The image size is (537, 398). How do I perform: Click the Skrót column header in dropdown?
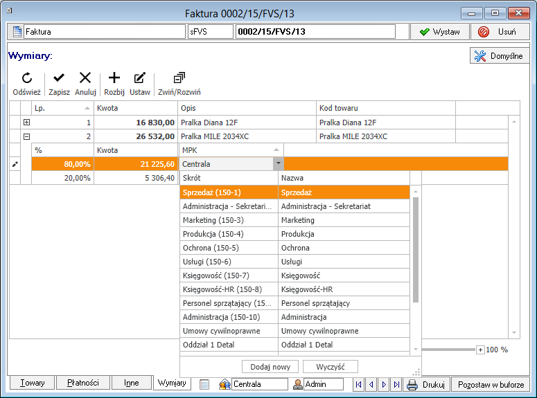coord(229,178)
